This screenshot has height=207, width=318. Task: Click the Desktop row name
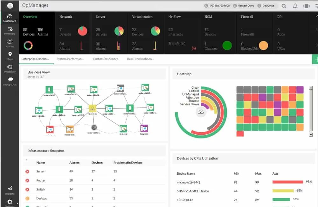point(42,198)
